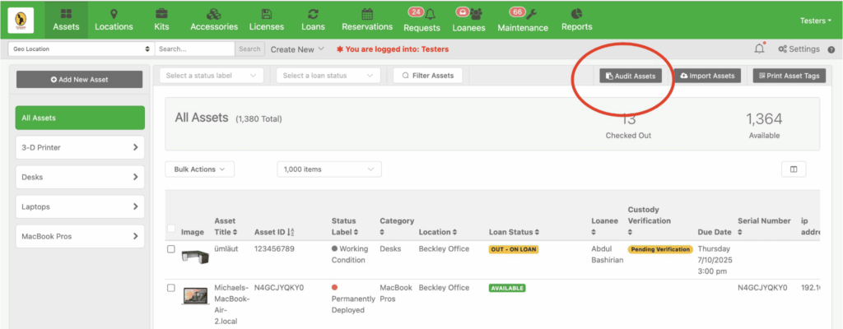843x329 pixels.
Task: Sort by the Asset Title column
Action: [x=226, y=226]
